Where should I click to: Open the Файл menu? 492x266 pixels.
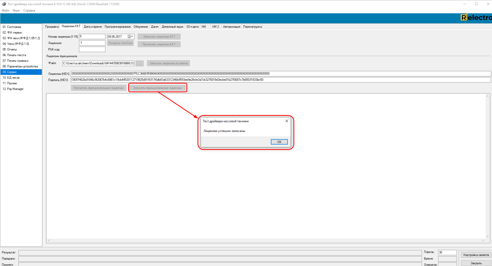(x=5, y=11)
